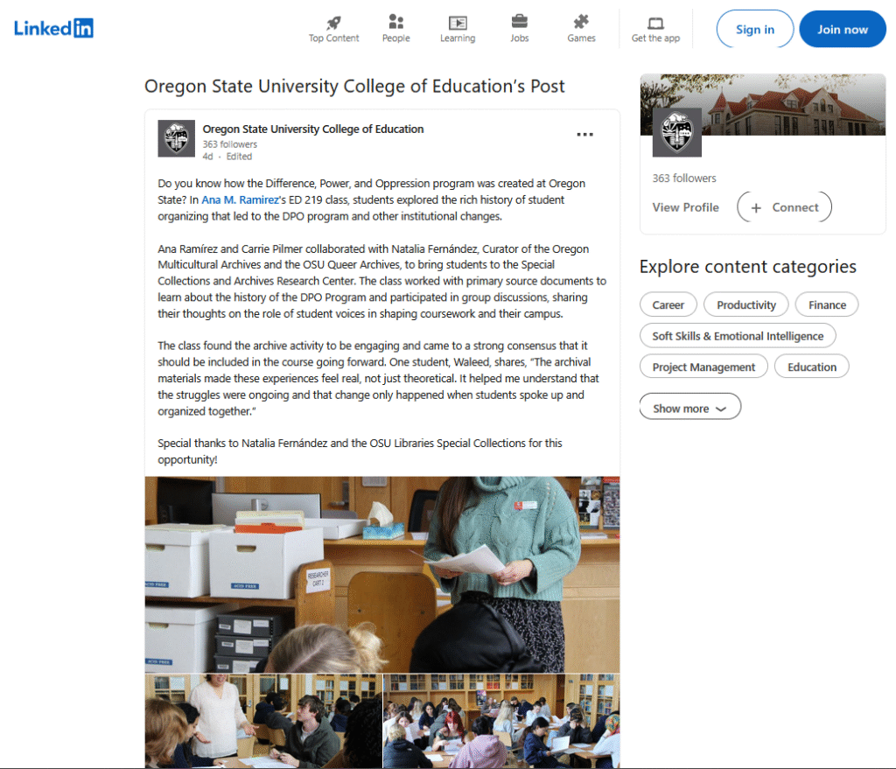The image size is (896, 769).
Task: Open the Learning video icon
Action: 457,23
